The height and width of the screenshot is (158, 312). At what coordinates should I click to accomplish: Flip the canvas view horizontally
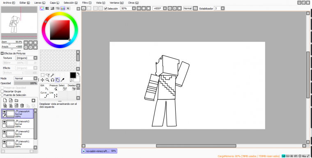tap(195, 8)
